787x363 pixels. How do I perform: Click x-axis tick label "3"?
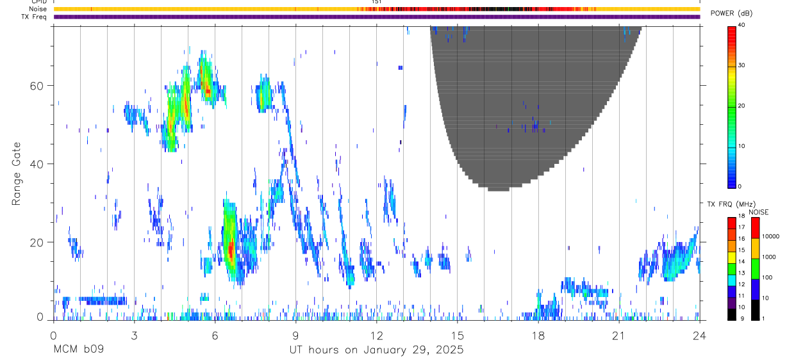click(x=135, y=335)
